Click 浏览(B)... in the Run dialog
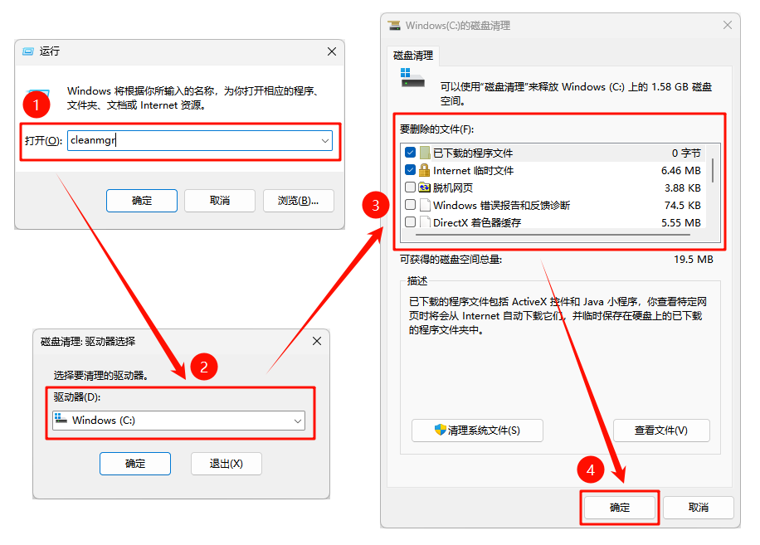Screen dimensions: 760x545 [298, 201]
